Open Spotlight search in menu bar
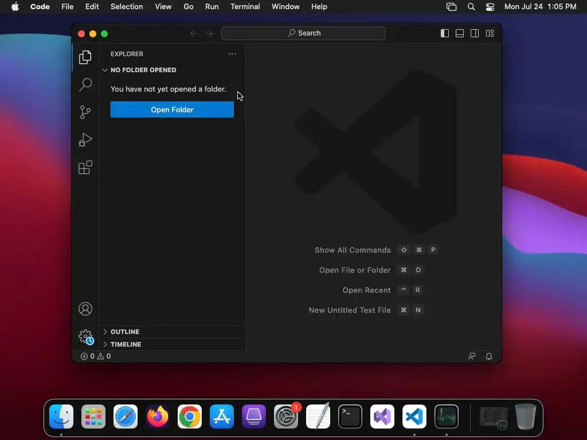The width and height of the screenshot is (587, 440). tap(471, 7)
